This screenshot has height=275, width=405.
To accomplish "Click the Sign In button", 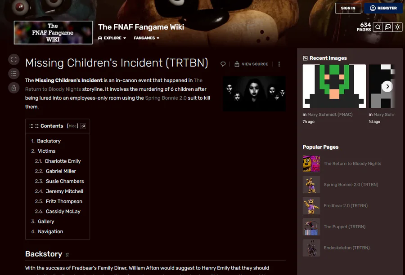I will (x=348, y=8).
